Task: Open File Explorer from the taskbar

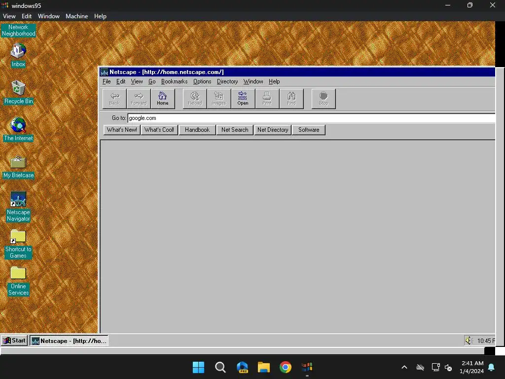Action: point(264,367)
